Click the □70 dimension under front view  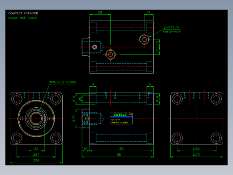point(36,161)
